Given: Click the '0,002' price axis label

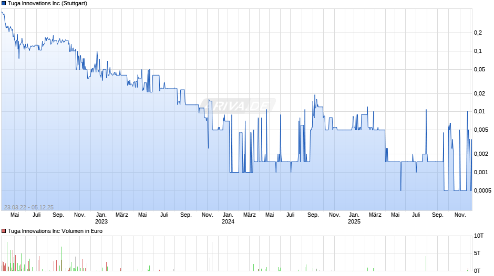Looking at the screenshot, I should point(481,154).
